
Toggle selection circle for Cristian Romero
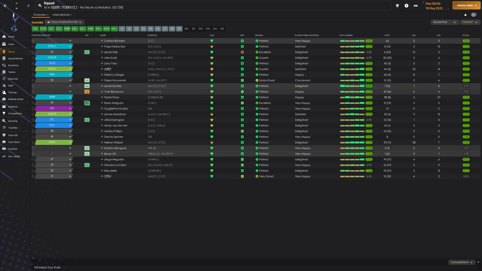point(33,41)
